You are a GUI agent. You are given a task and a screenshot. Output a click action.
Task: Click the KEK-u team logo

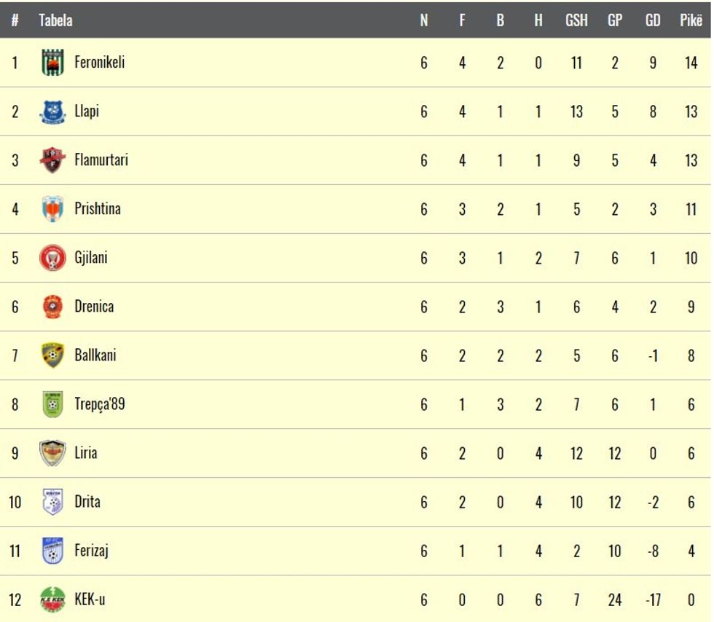(52, 600)
